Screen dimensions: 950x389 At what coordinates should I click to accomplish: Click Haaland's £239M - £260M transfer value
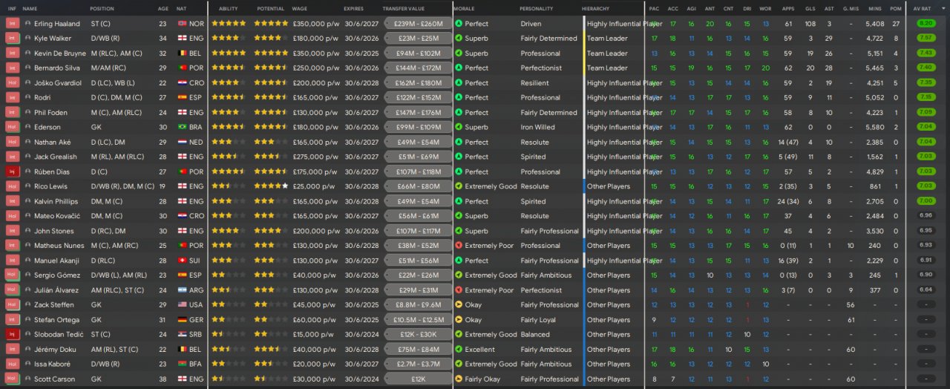418,23
